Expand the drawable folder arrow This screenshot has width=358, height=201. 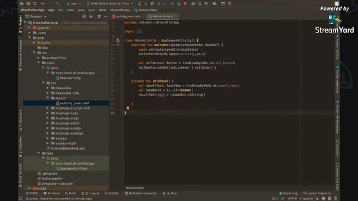(x=48, y=88)
